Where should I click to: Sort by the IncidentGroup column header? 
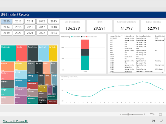129,36
